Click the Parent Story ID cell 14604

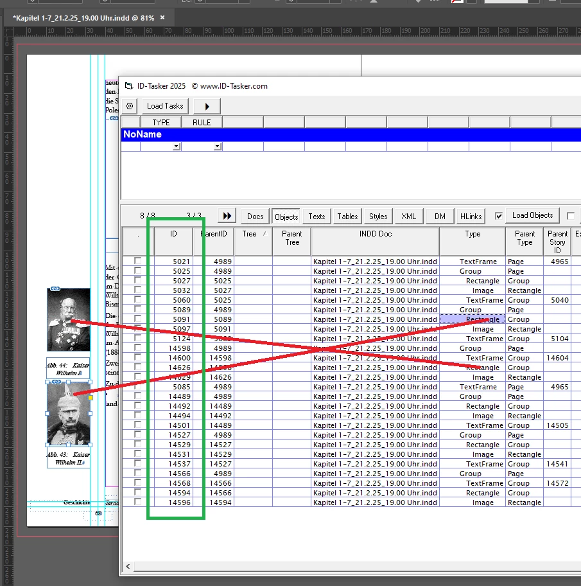pos(557,358)
